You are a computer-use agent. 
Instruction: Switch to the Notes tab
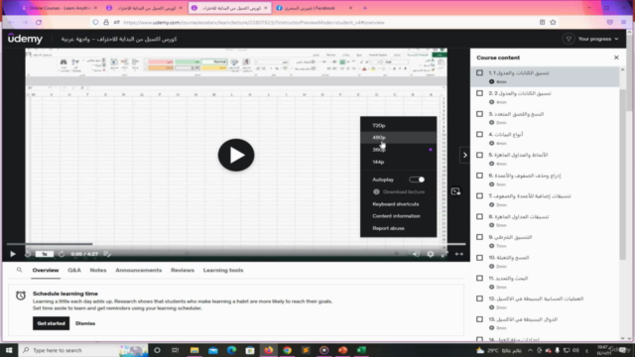(x=98, y=270)
